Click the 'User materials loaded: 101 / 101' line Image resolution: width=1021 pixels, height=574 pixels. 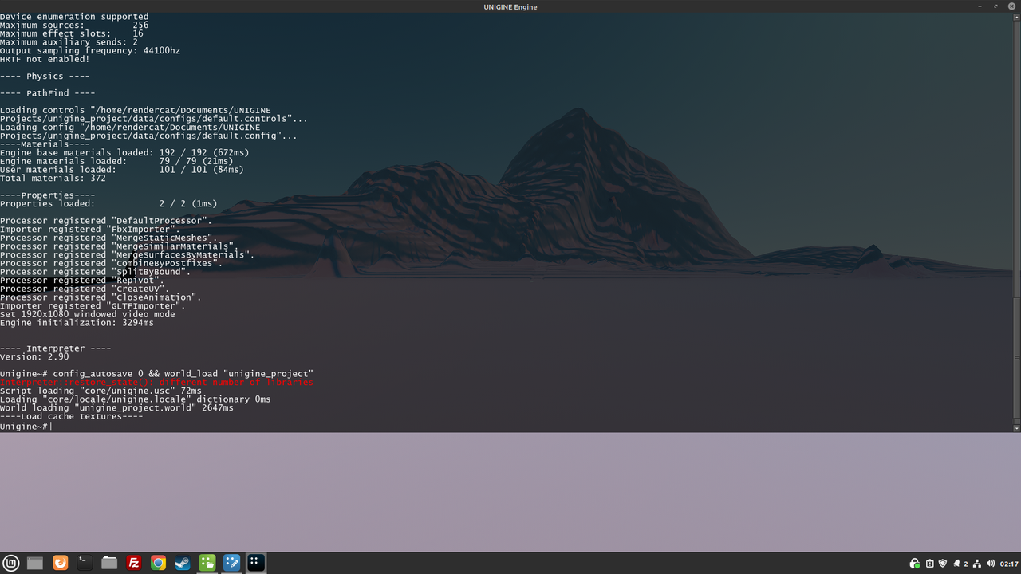(x=122, y=169)
